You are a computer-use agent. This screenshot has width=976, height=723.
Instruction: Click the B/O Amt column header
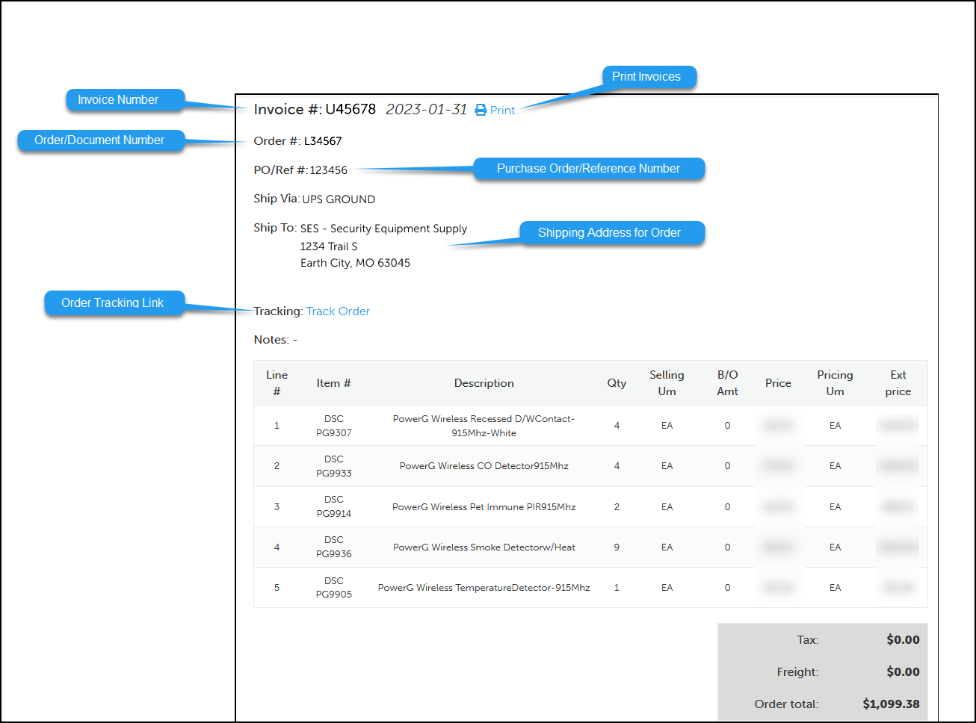tap(727, 383)
